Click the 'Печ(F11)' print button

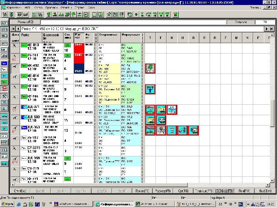[x=244, y=191]
